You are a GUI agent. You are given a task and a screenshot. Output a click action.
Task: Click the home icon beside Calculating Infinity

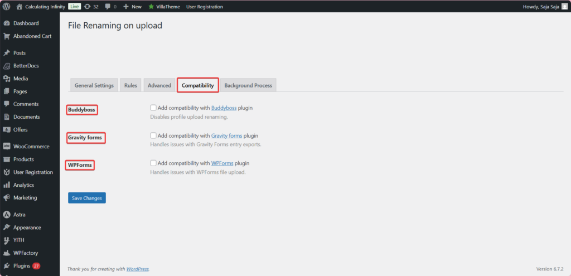pyautogui.click(x=20, y=7)
